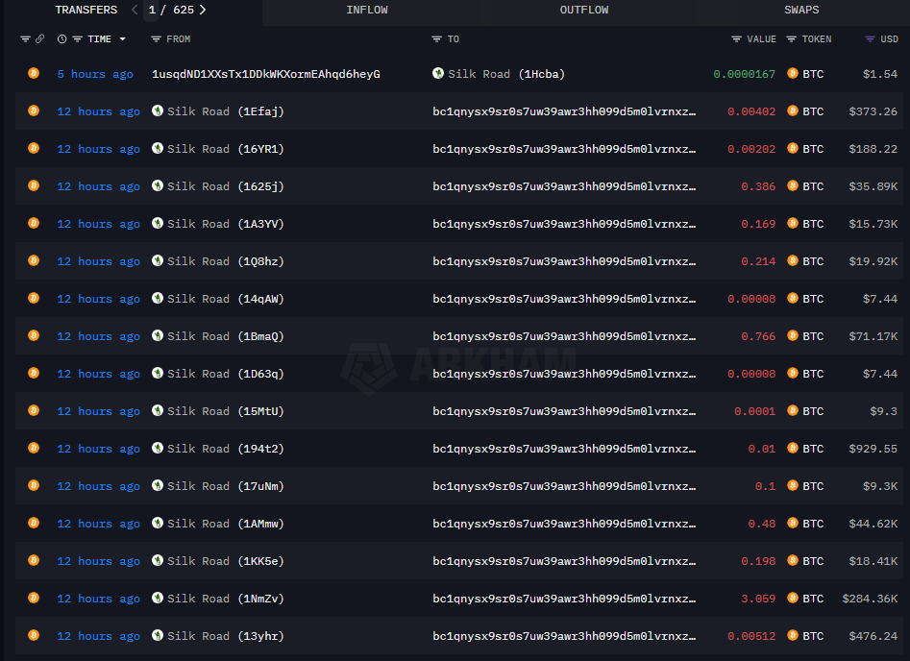Open the SWAPS tab
The height and width of the screenshot is (661, 910).
[x=801, y=10]
